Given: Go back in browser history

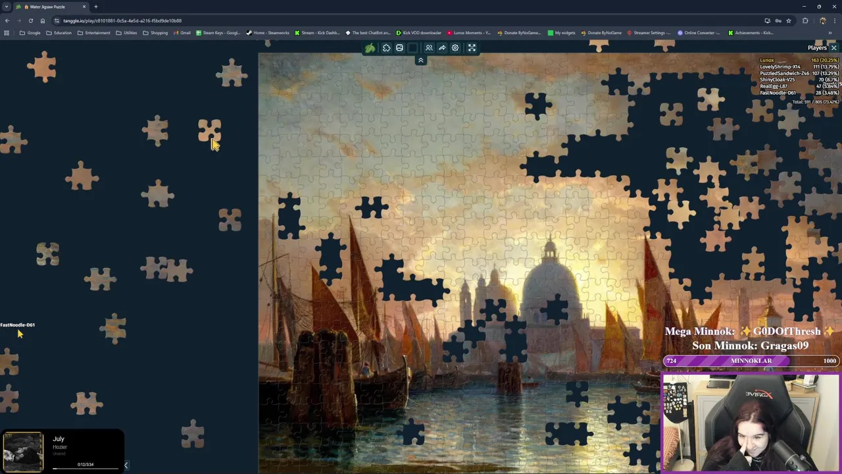Looking at the screenshot, I should pos(7,20).
